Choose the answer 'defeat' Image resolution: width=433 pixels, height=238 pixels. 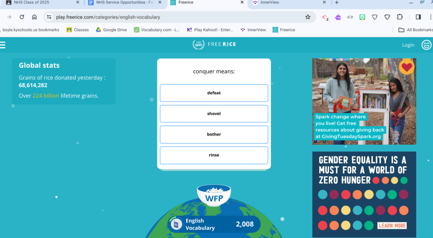pyautogui.click(x=214, y=93)
